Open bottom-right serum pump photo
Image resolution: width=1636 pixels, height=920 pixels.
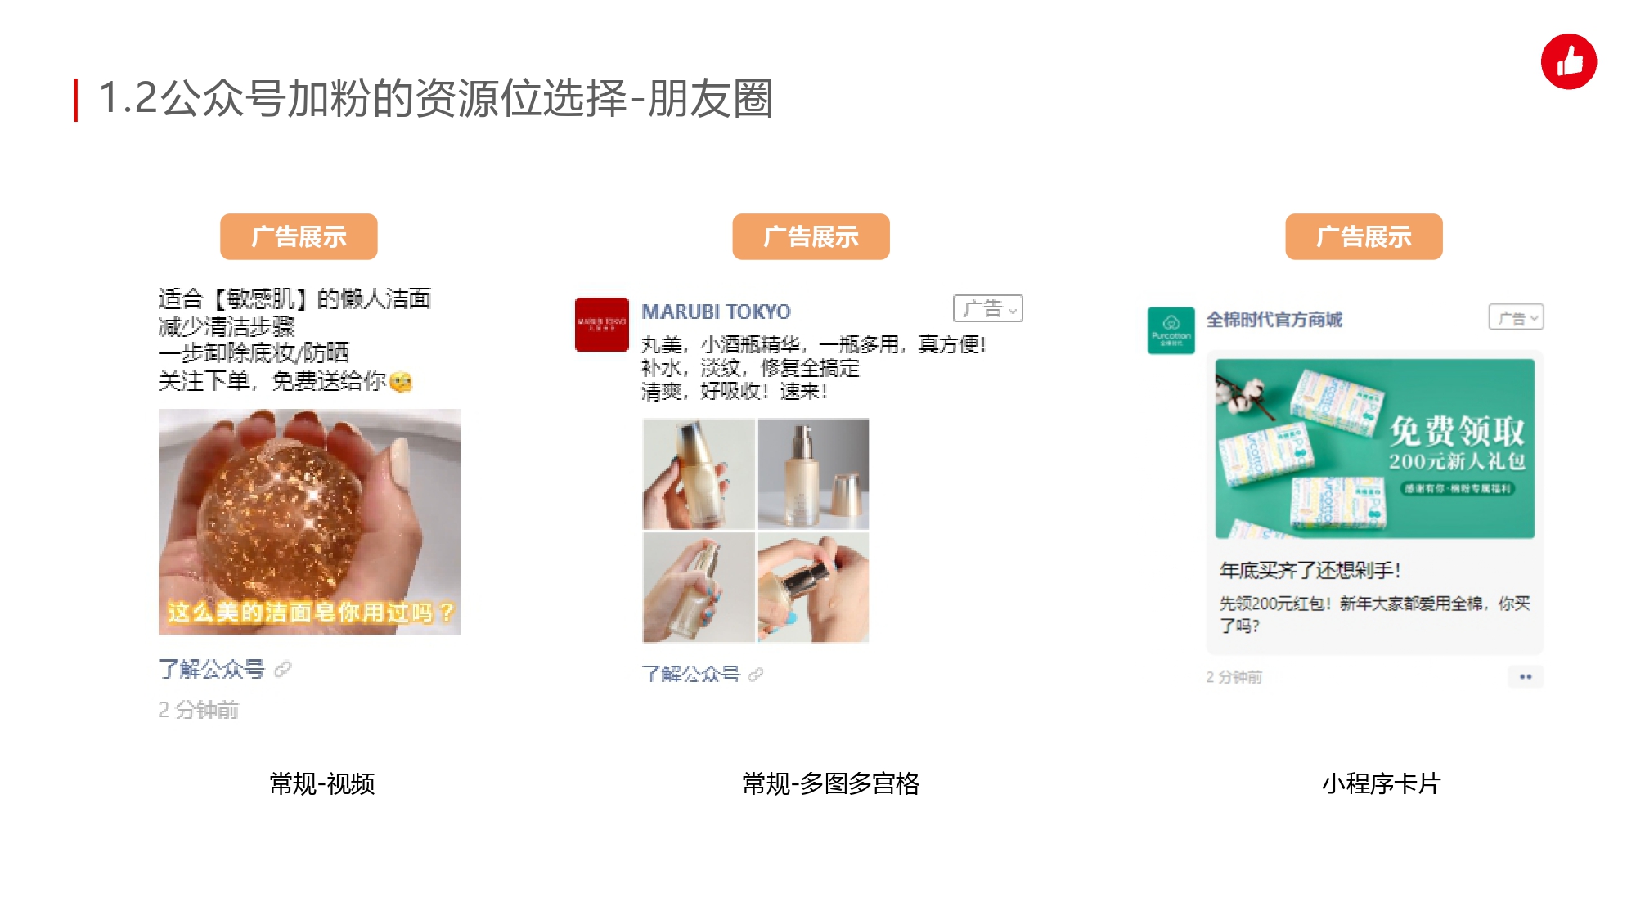[813, 587]
